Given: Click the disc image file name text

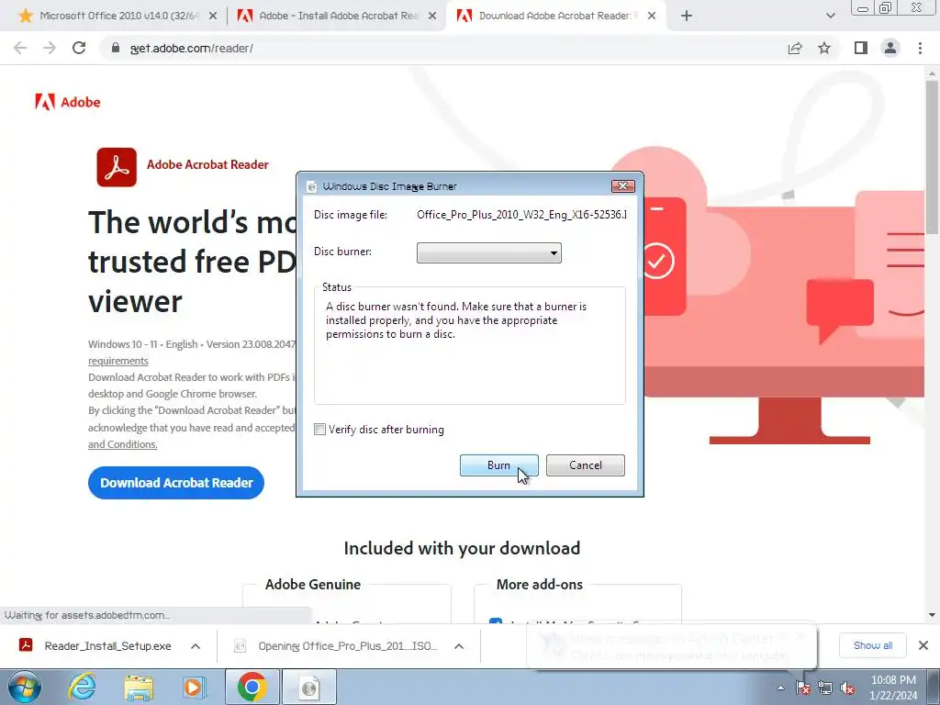Looking at the screenshot, I should (521, 215).
